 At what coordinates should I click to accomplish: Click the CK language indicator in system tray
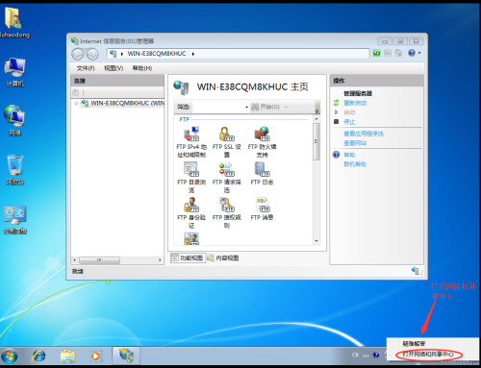pyautogui.click(x=355, y=355)
